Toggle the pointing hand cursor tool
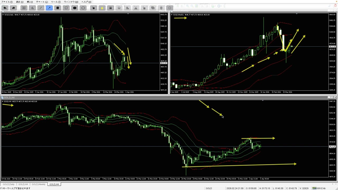 [93, 8]
